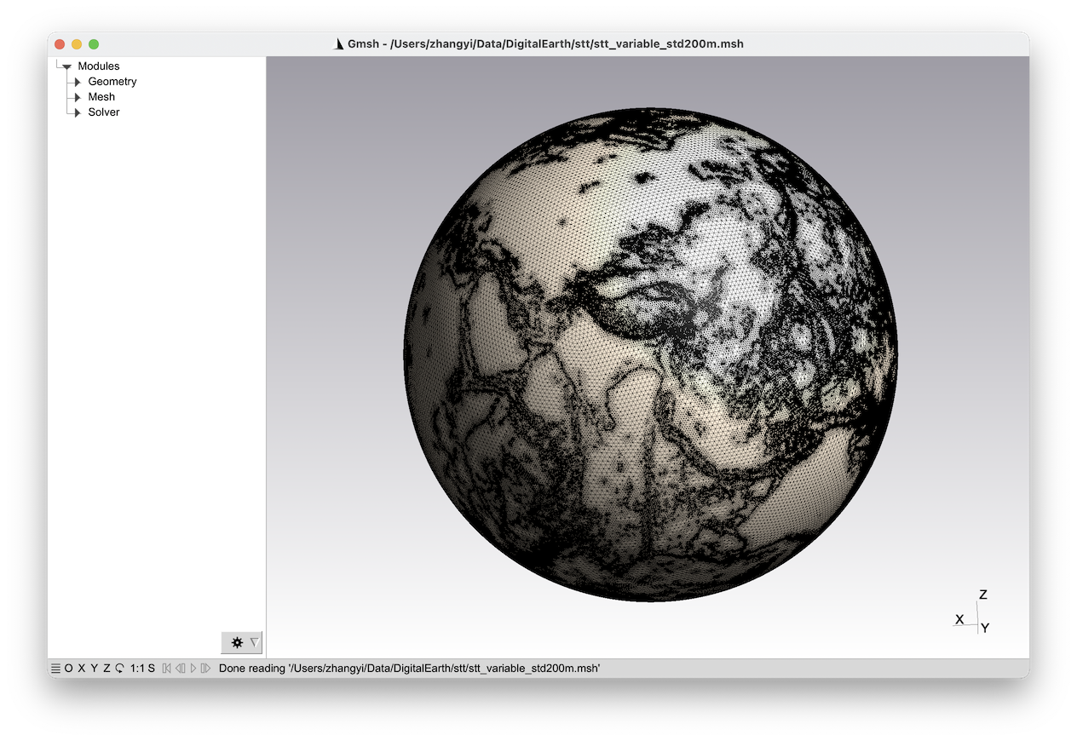Viewport: 1077px width, 741px height.
Task: Maximize the window with green button
Action: (x=94, y=44)
